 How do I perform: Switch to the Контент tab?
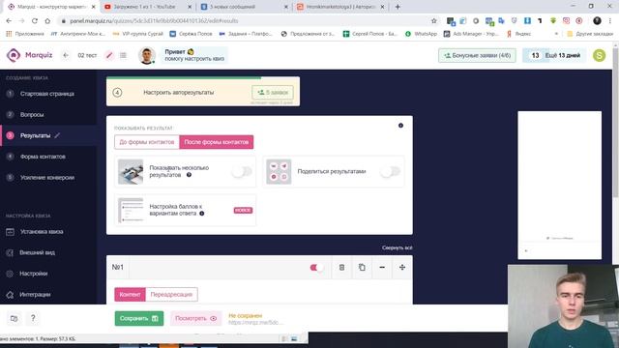(x=130, y=294)
